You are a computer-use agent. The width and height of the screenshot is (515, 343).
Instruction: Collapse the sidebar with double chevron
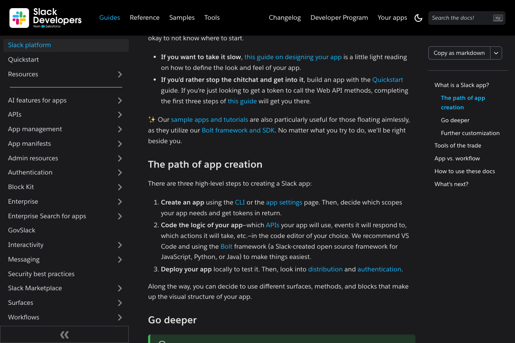[x=64, y=334]
